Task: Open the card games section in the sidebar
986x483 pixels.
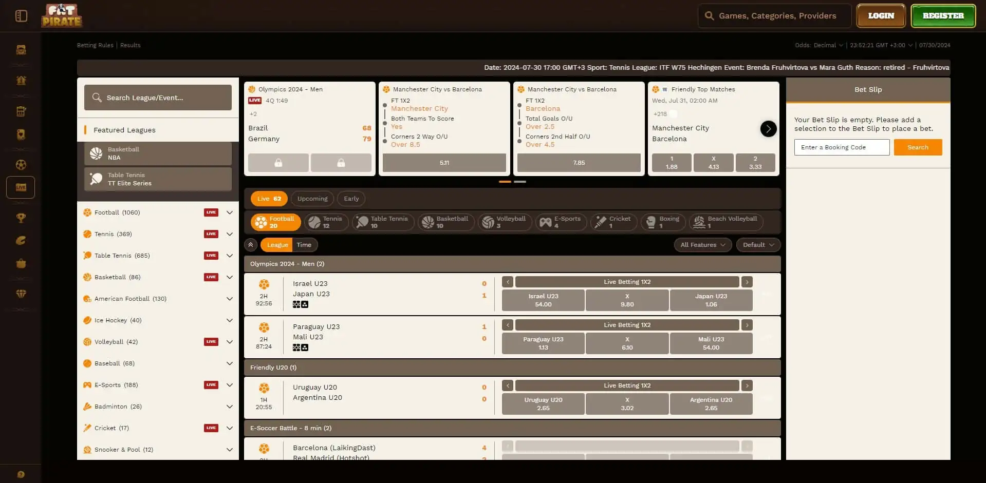Action: (x=21, y=134)
